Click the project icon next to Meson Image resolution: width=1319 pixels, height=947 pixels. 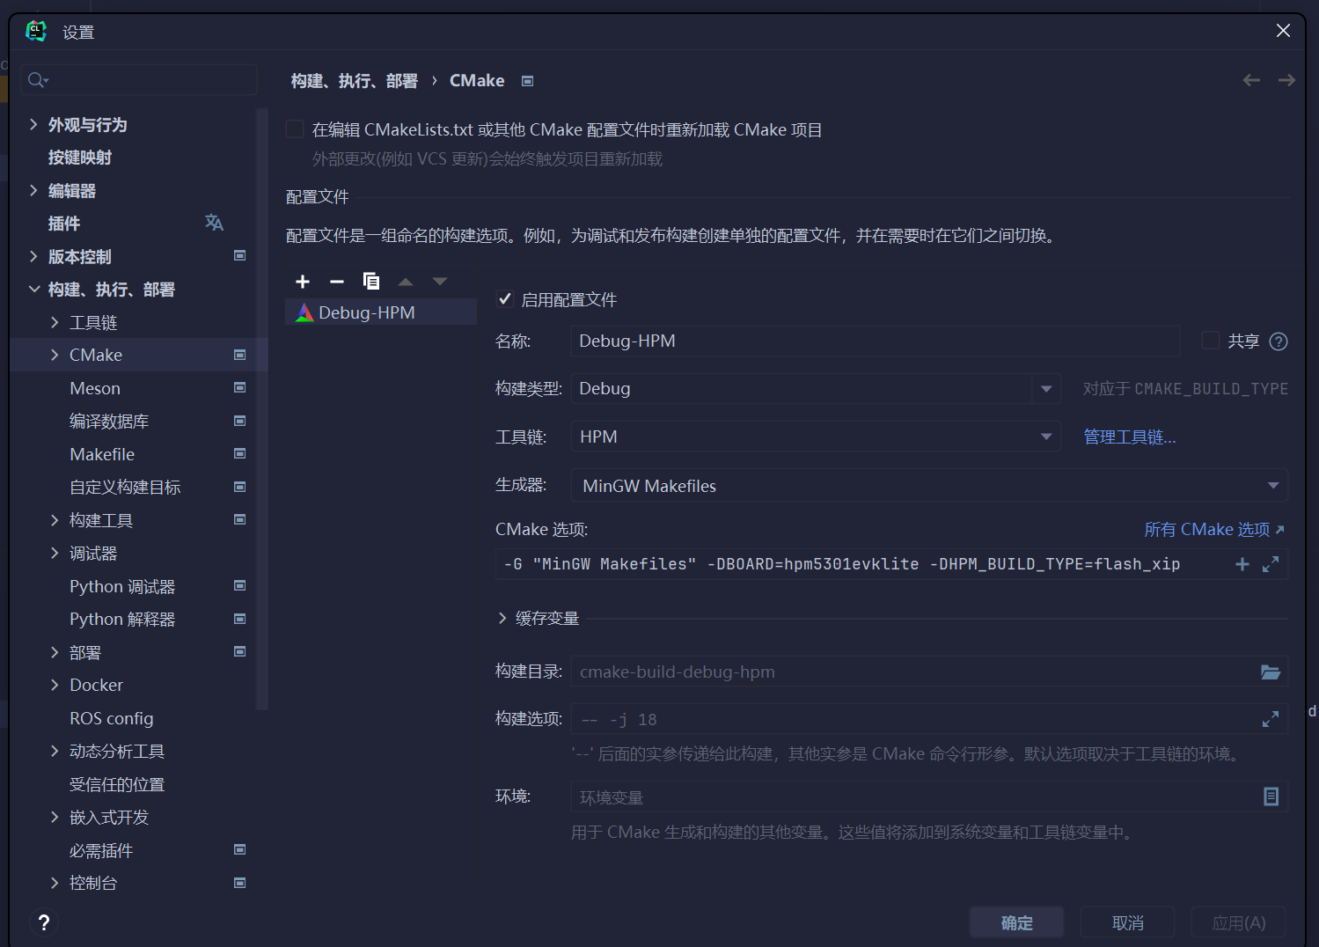pyautogui.click(x=239, y=388)
